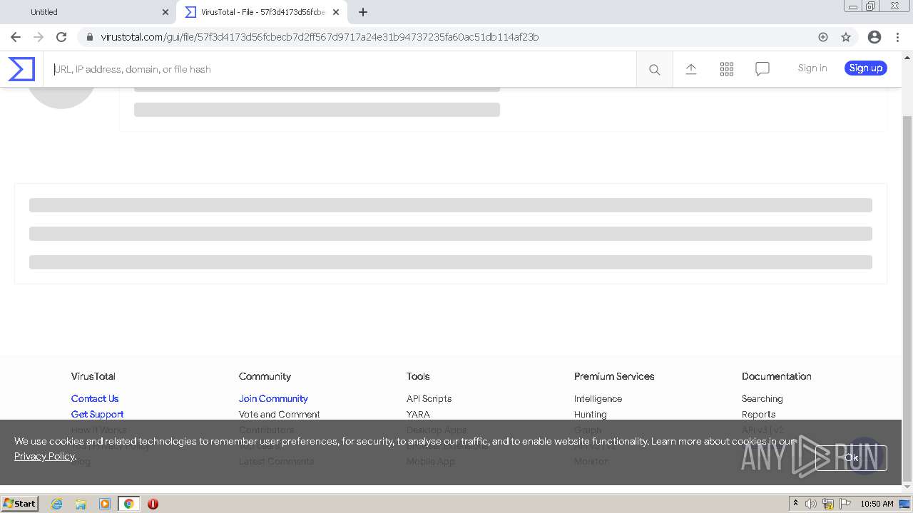
Task: Click the search magnifier icon
Action: point(654,69)
